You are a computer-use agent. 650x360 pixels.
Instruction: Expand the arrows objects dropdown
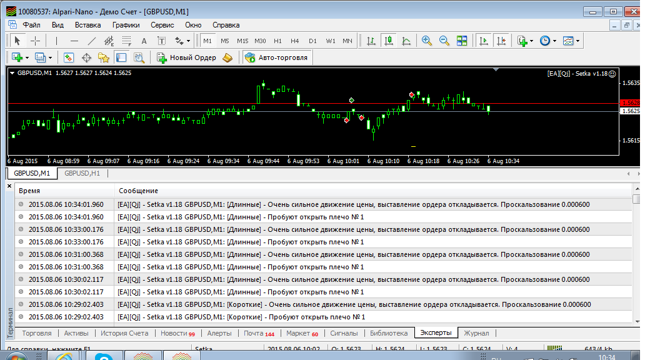pyautogui.click(x=188, y=41)
